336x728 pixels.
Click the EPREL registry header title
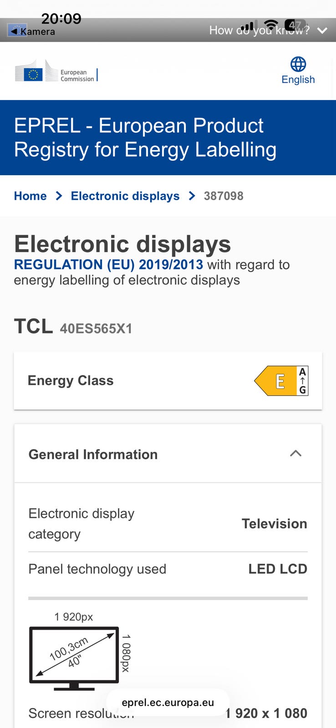[145, 137]
